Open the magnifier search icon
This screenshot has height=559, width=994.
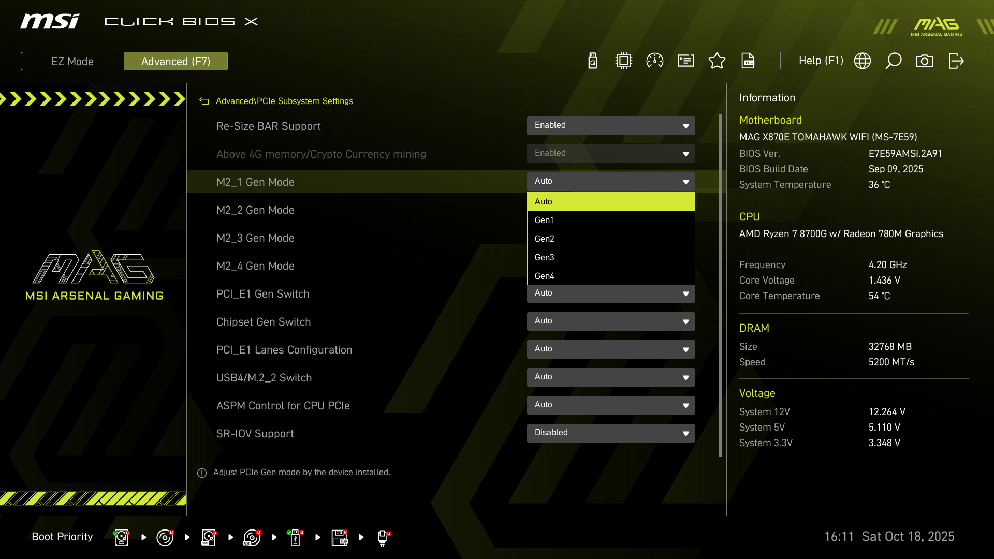tap(894, 61)
